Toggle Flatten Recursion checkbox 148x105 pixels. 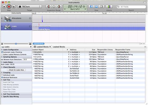pyautogui.click(x=2, y=92)
